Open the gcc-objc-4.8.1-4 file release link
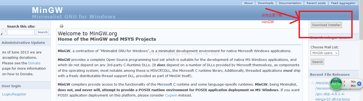Screen dimensions: 363x101 (332, 91)
